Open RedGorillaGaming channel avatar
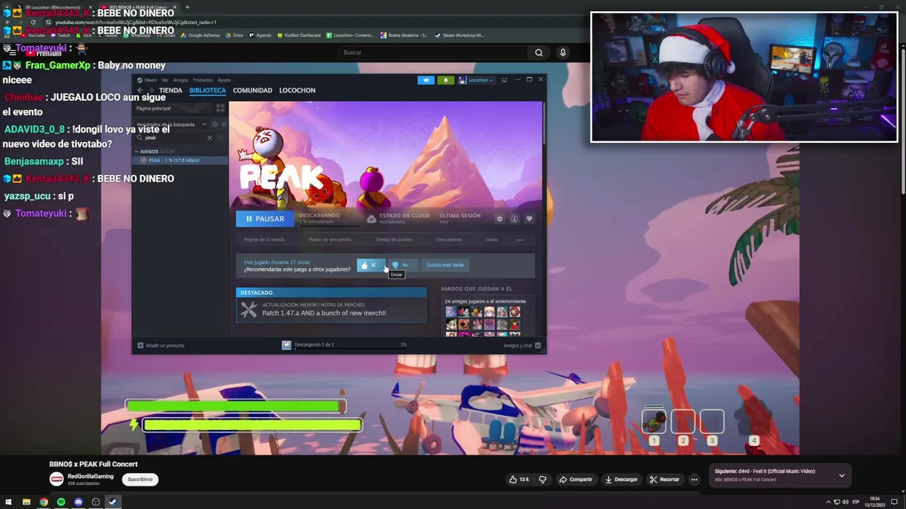 tap(56, 479)
